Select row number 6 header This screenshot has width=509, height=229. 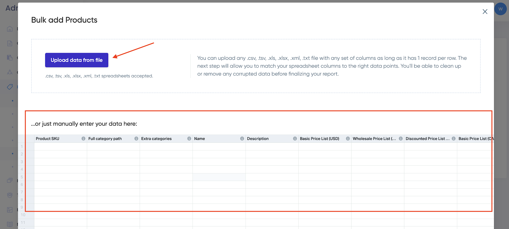coord(26,185)
